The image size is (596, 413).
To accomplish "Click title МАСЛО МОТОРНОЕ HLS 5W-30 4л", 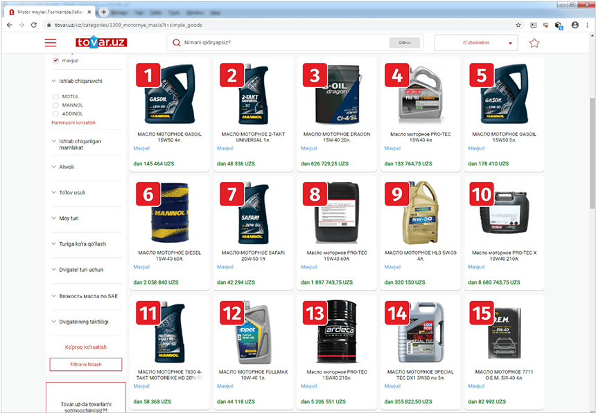I will (x=421, y=255).
